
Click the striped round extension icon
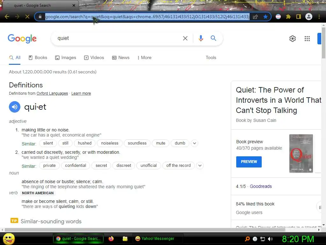click(278, 17)
